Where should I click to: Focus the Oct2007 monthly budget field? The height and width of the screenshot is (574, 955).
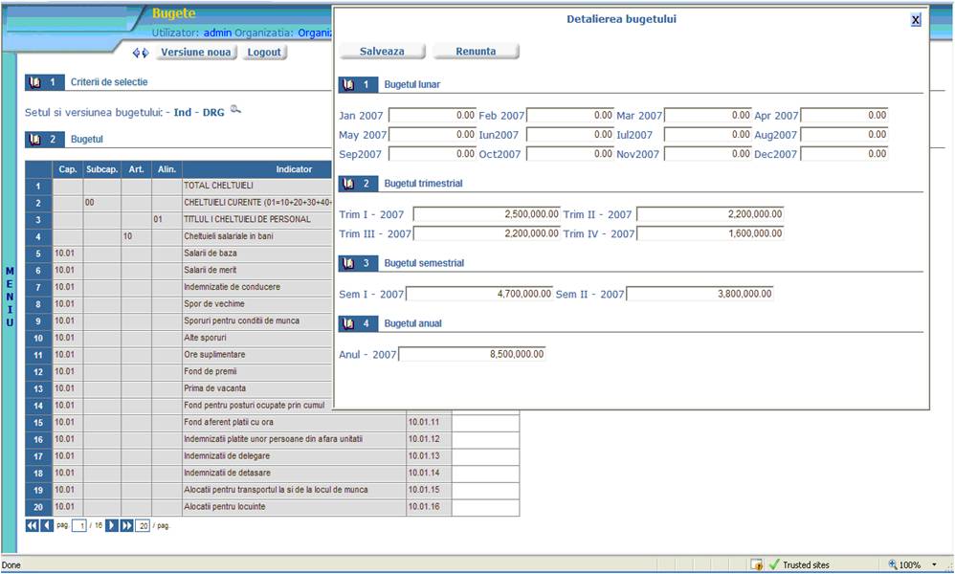point(570,154)
